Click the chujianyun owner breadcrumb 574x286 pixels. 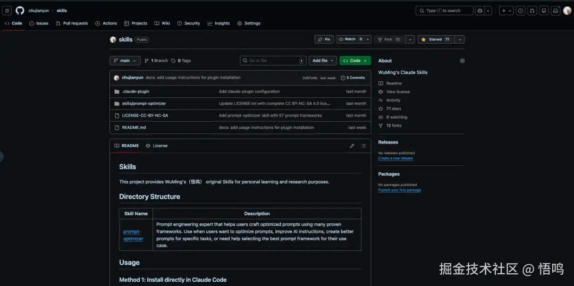tap(39, 11)
